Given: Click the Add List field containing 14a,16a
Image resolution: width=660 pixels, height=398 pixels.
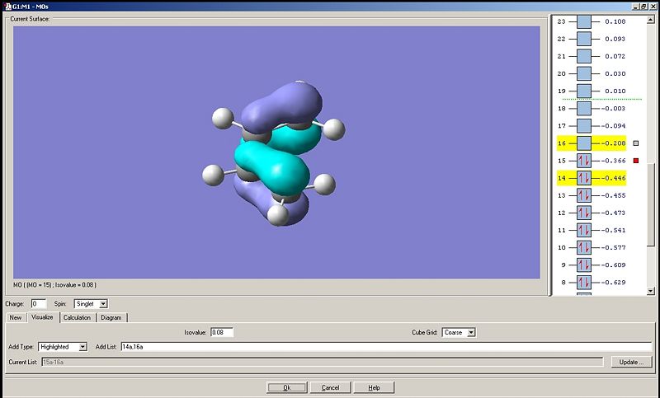Looking at the screenshot, I should (386, 347).
